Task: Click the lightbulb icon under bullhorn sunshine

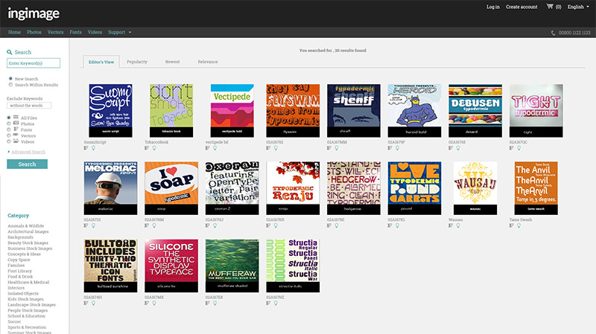Action: (92, 304)
